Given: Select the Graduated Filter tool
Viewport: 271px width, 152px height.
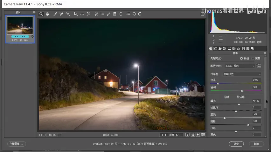Looking at the screenshot, I should pyautogui.click(x=115, y=14).
